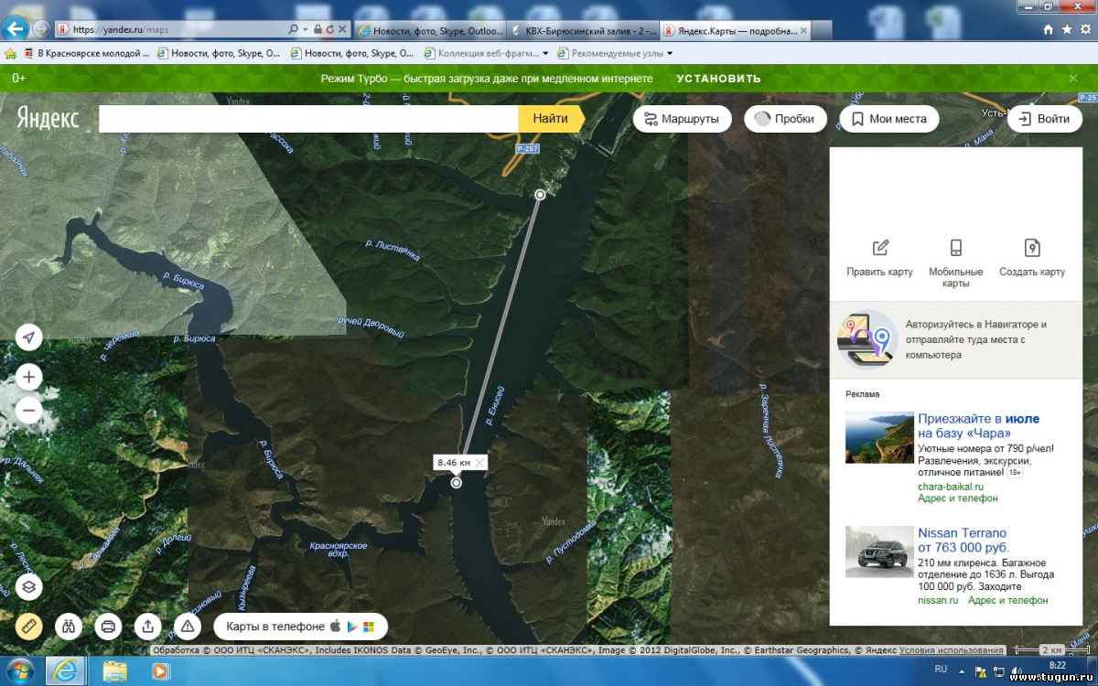Image resolution: width=1098 pixels, height=686 pixels.
Task: Close the Turbo mode banner
Action: 1073,79
